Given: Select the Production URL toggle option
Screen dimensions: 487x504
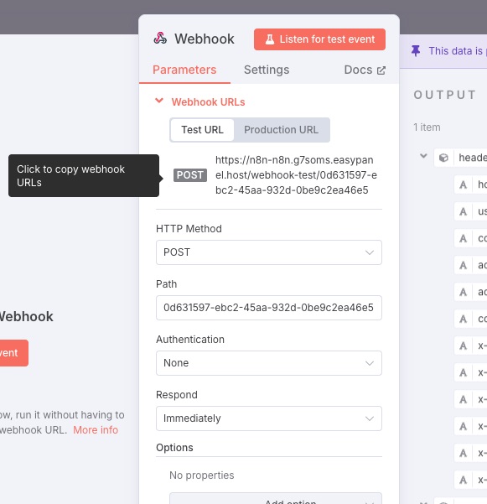Looking at the screenshot, I should point(281,130).
